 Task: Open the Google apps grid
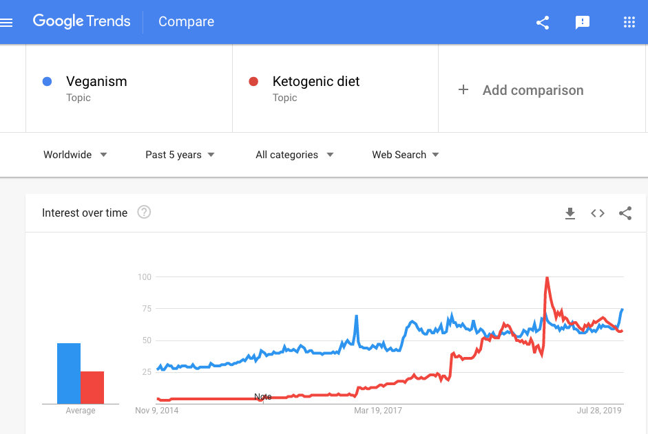coord(629,22)
